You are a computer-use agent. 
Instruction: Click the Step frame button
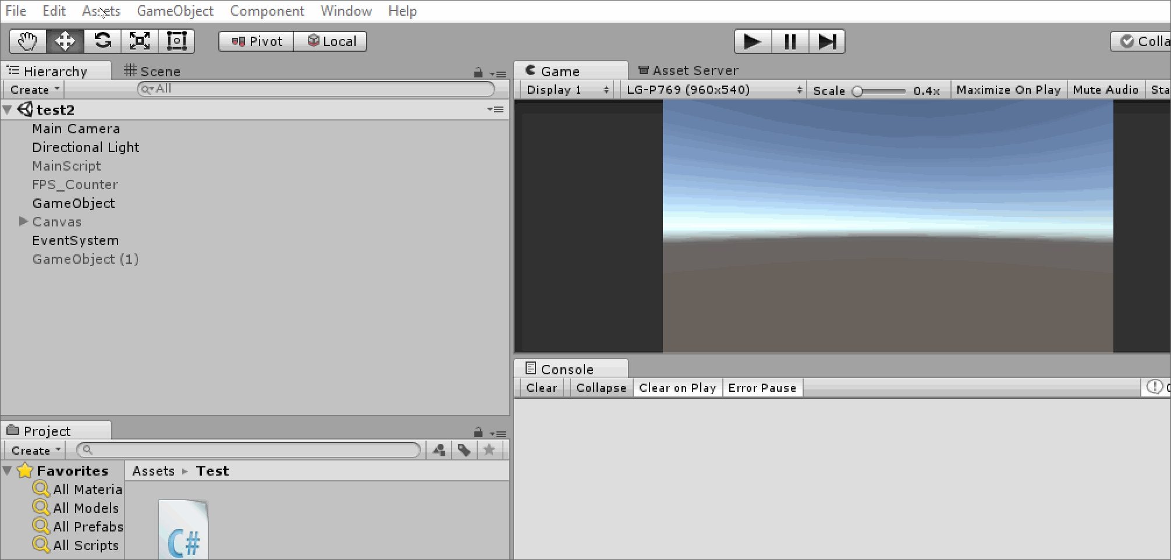point(826,42)
